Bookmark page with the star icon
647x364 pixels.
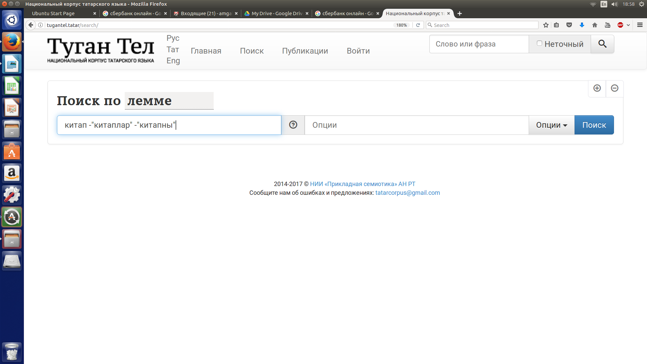coord(546,25)
